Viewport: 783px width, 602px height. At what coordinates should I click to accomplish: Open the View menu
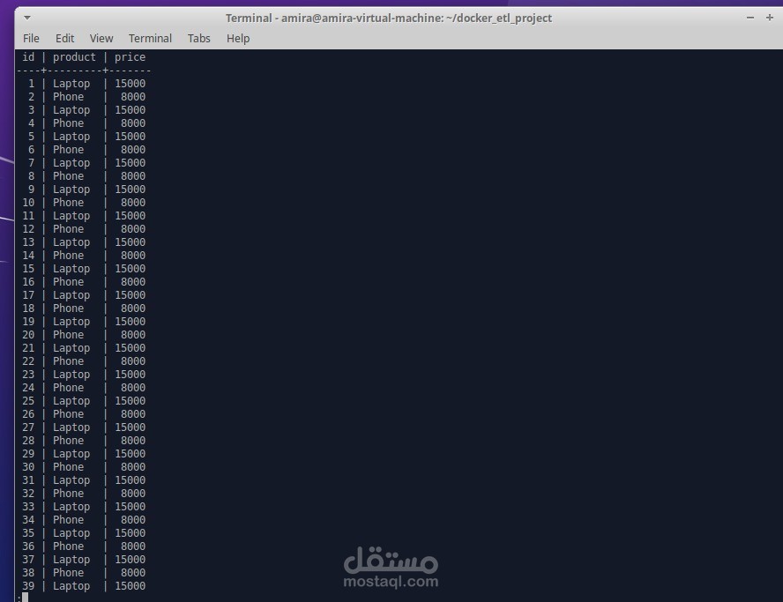point(101,38)
